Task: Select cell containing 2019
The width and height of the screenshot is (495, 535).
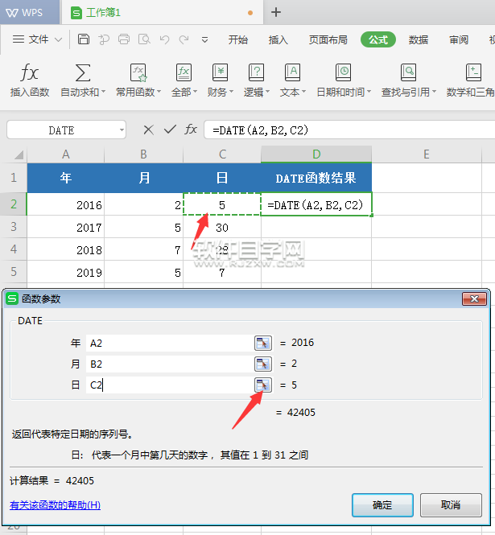Action: pyautogui.click(x=65, y=272)
